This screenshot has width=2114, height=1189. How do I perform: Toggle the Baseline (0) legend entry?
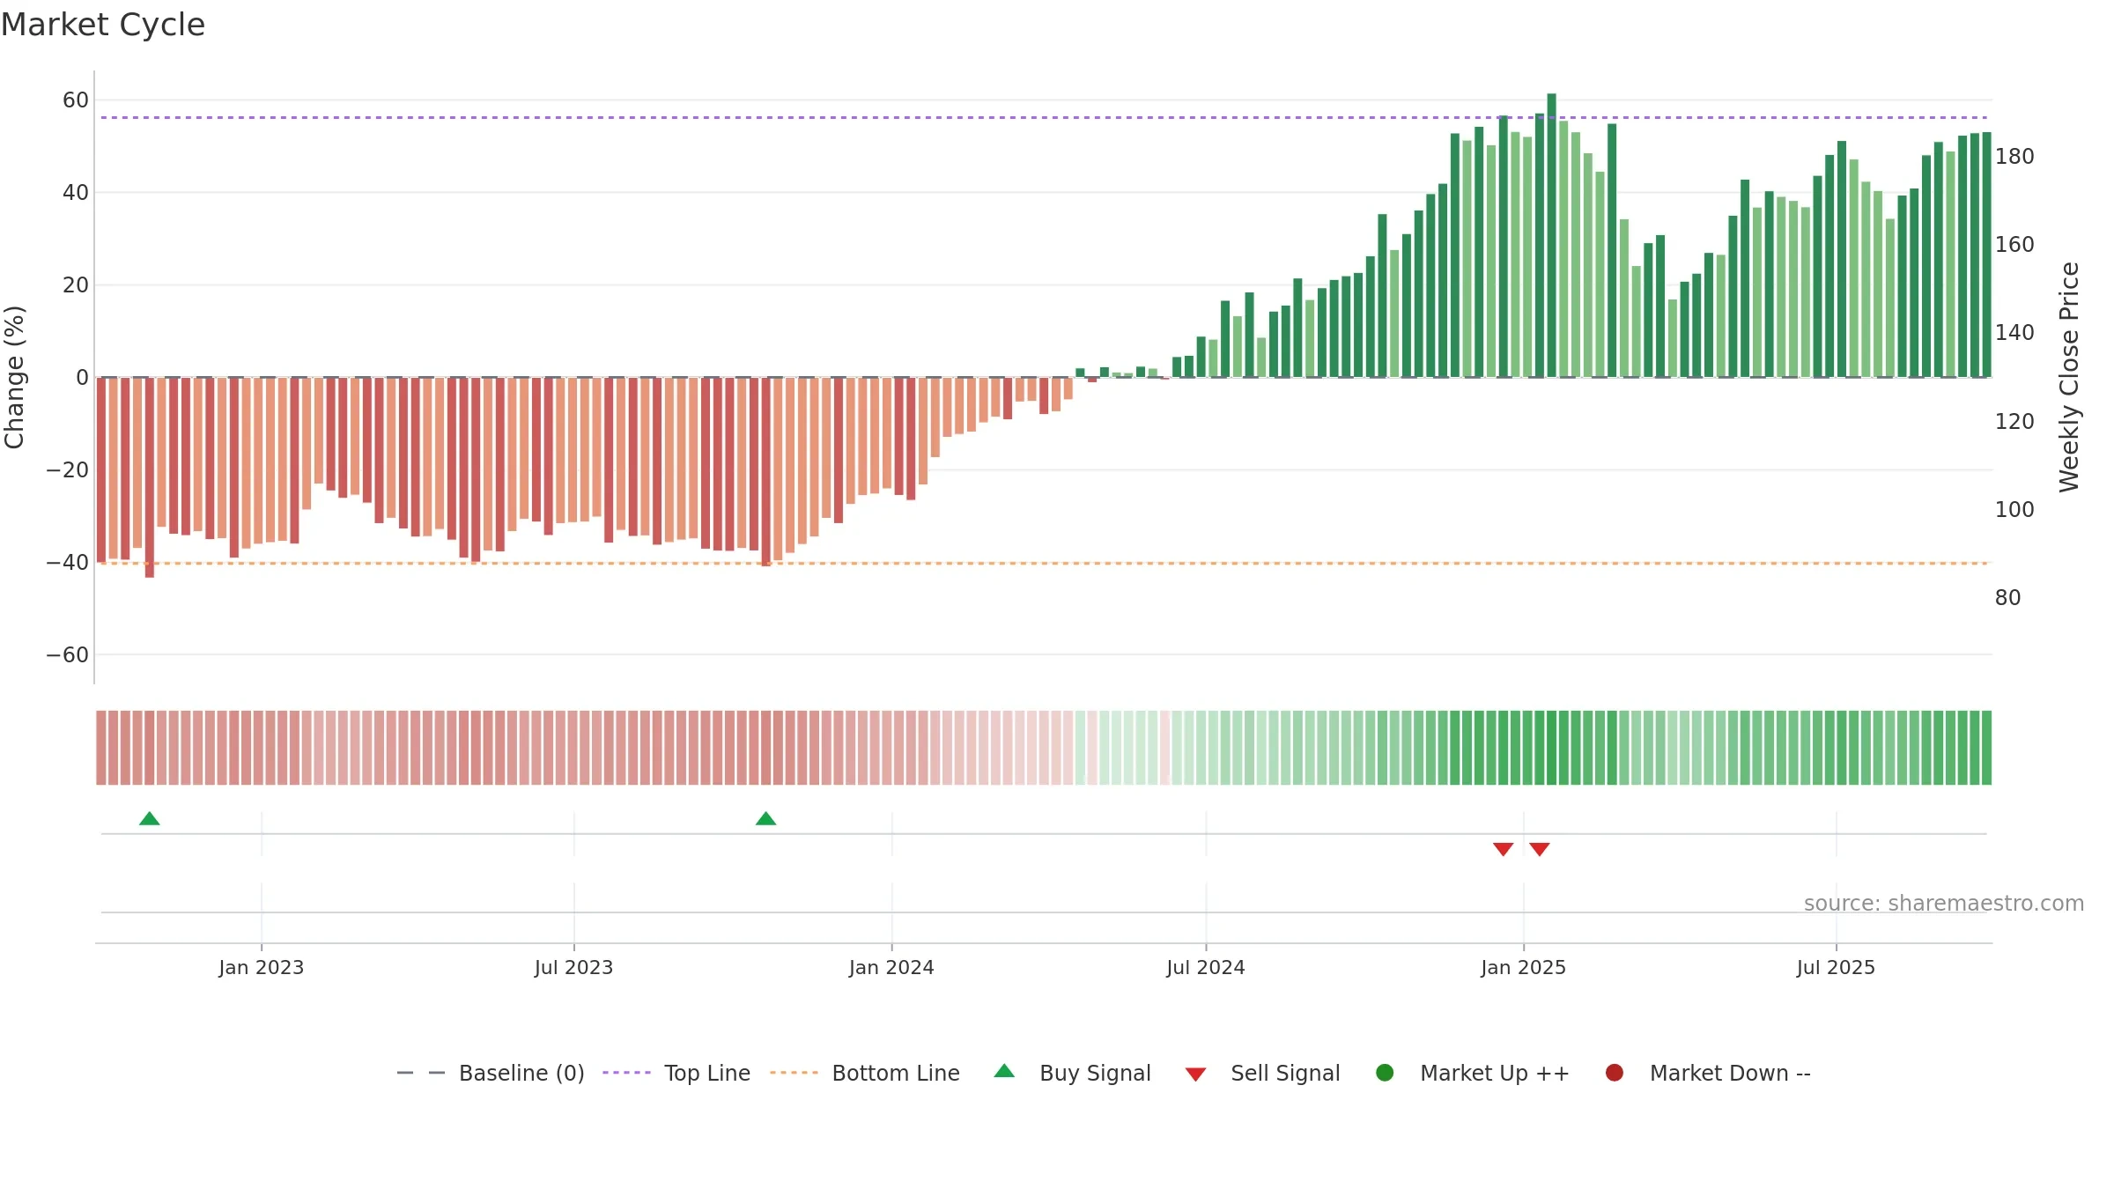[491, 1073]
